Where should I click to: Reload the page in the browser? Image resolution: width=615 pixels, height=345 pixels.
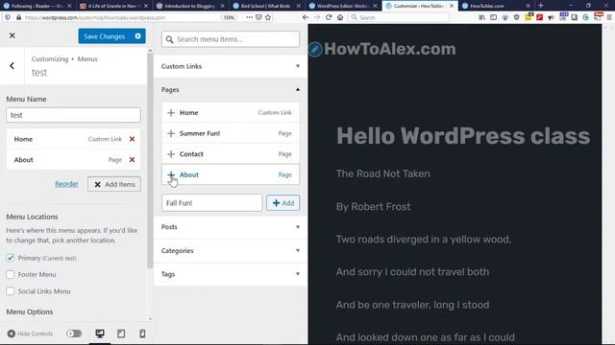click(x=329, y=17)
